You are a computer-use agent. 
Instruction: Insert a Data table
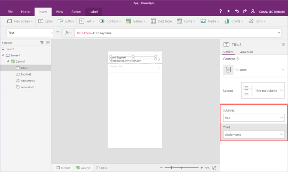pos(161,21)
